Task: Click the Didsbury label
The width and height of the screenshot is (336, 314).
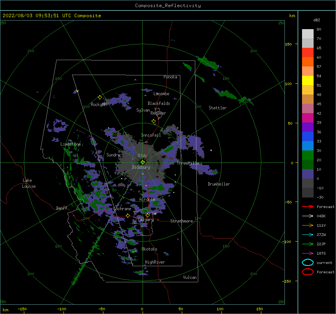Action: pyautogui.click(x=141, y=167)
